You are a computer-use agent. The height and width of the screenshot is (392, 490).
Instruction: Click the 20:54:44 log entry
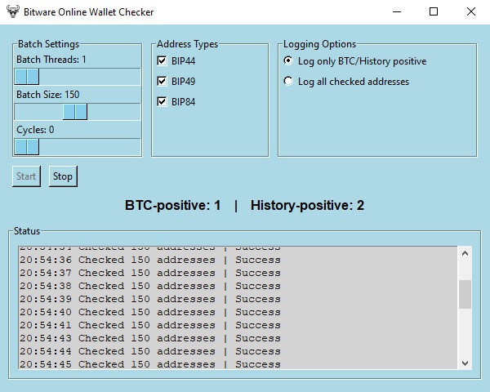(150, 352)
